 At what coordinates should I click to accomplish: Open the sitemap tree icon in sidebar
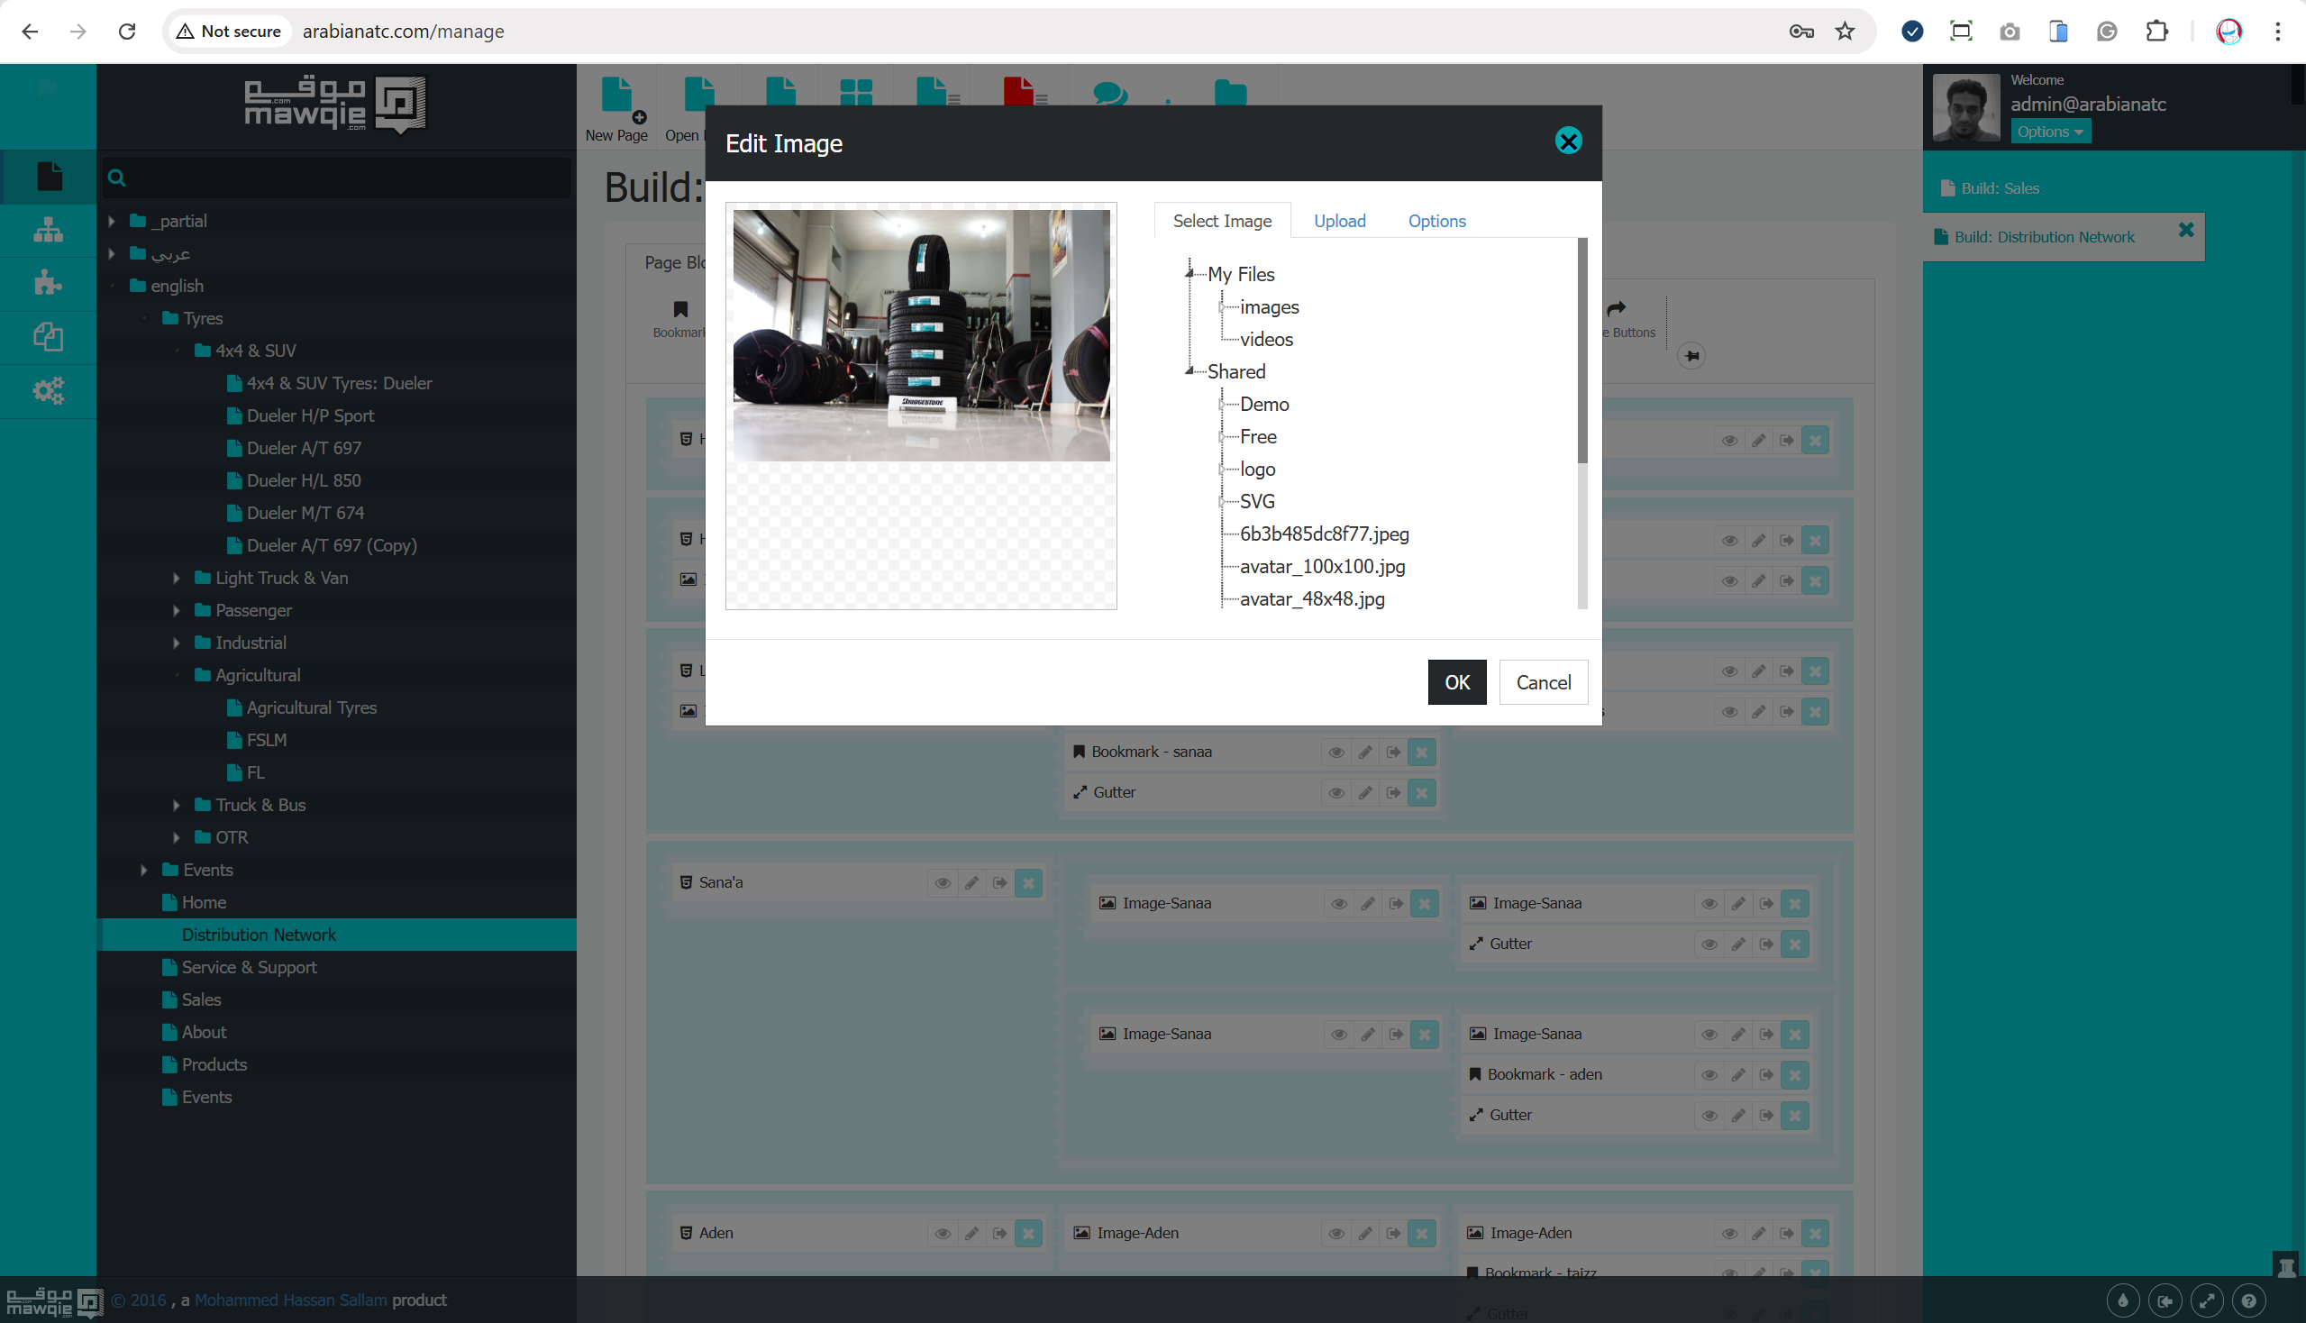click(47, 230)
